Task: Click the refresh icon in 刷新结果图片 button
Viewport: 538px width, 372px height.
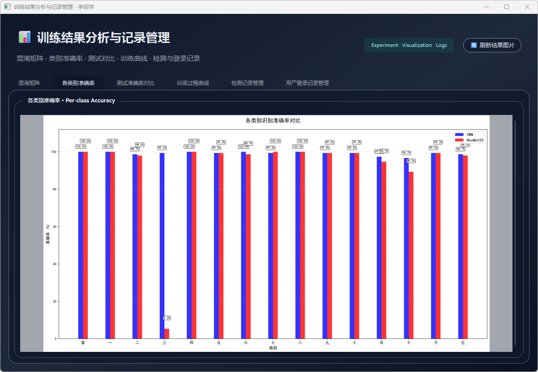Action: 474,45
